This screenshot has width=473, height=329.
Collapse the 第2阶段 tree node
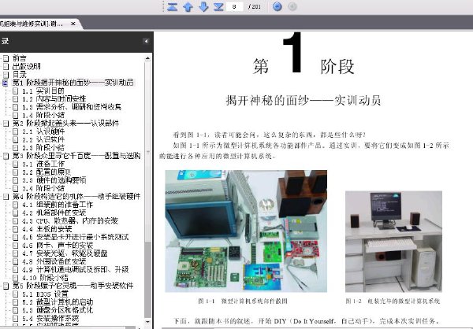point(6,124)
